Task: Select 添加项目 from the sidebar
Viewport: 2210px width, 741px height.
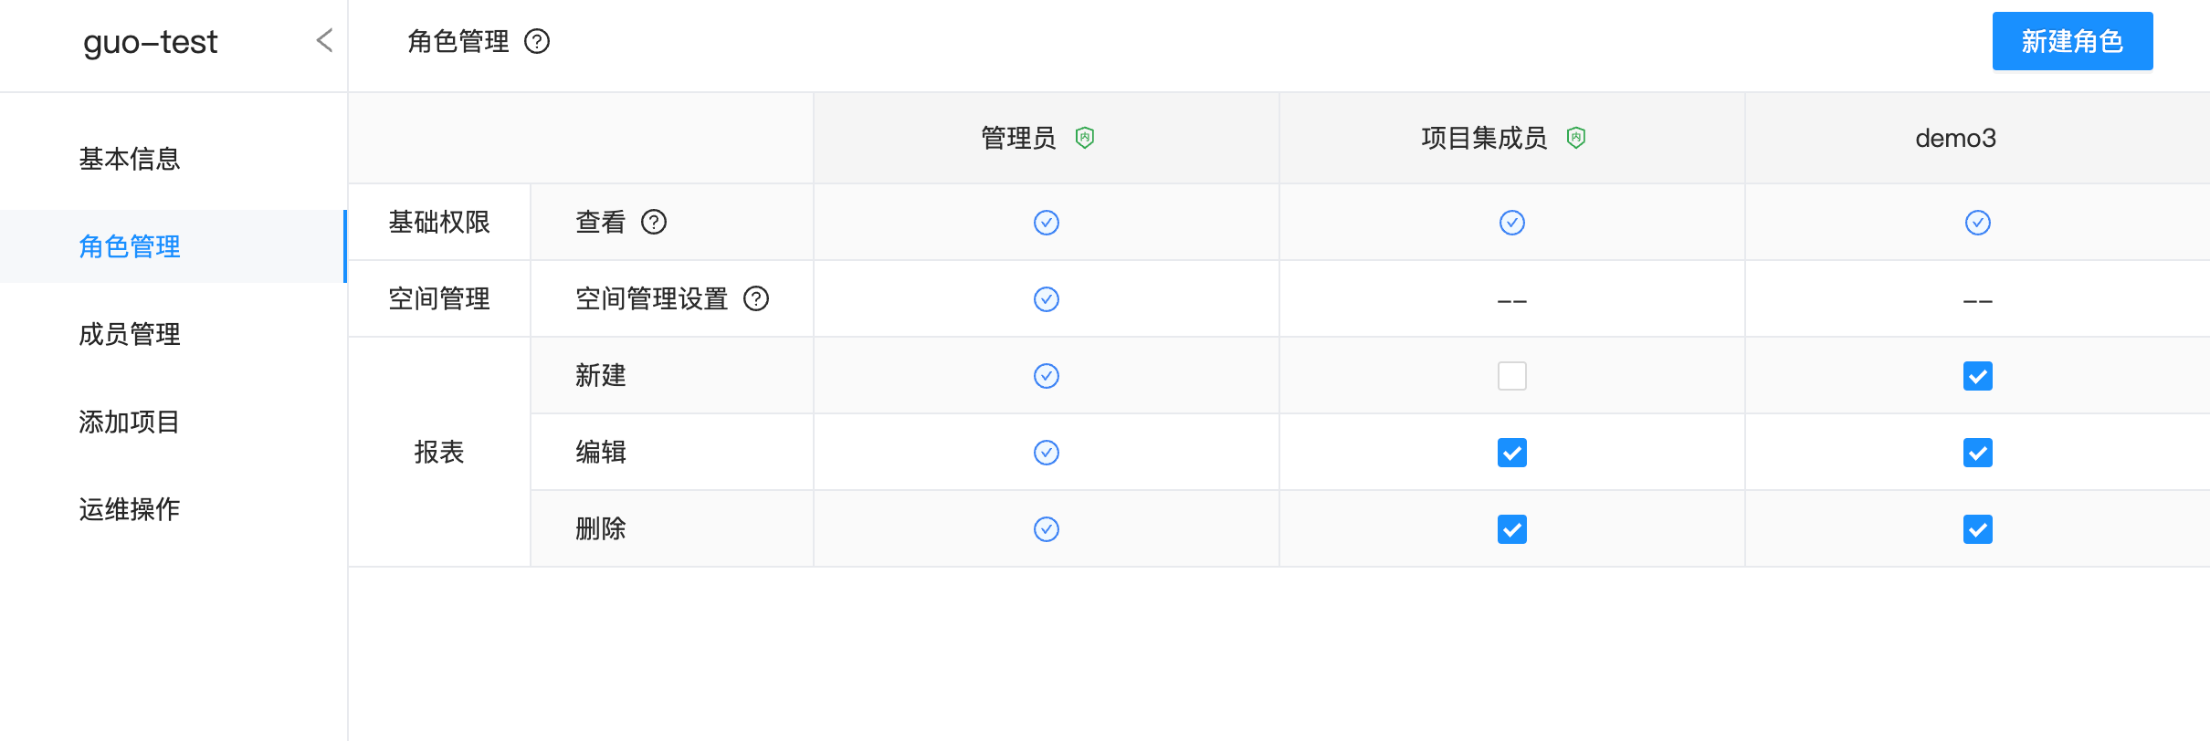Action: (x=129, y=422)
